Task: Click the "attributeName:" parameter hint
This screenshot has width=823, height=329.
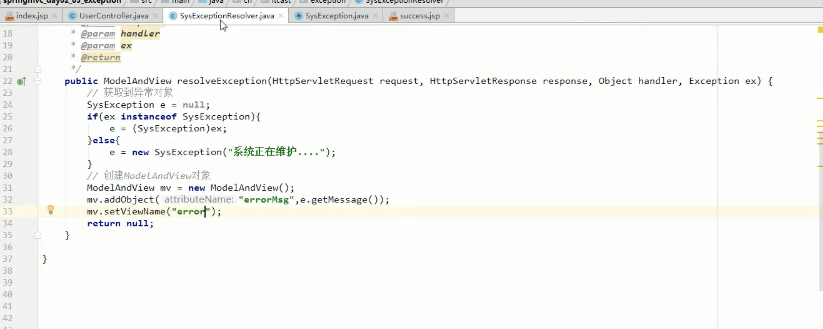Action: pos(199,200)
